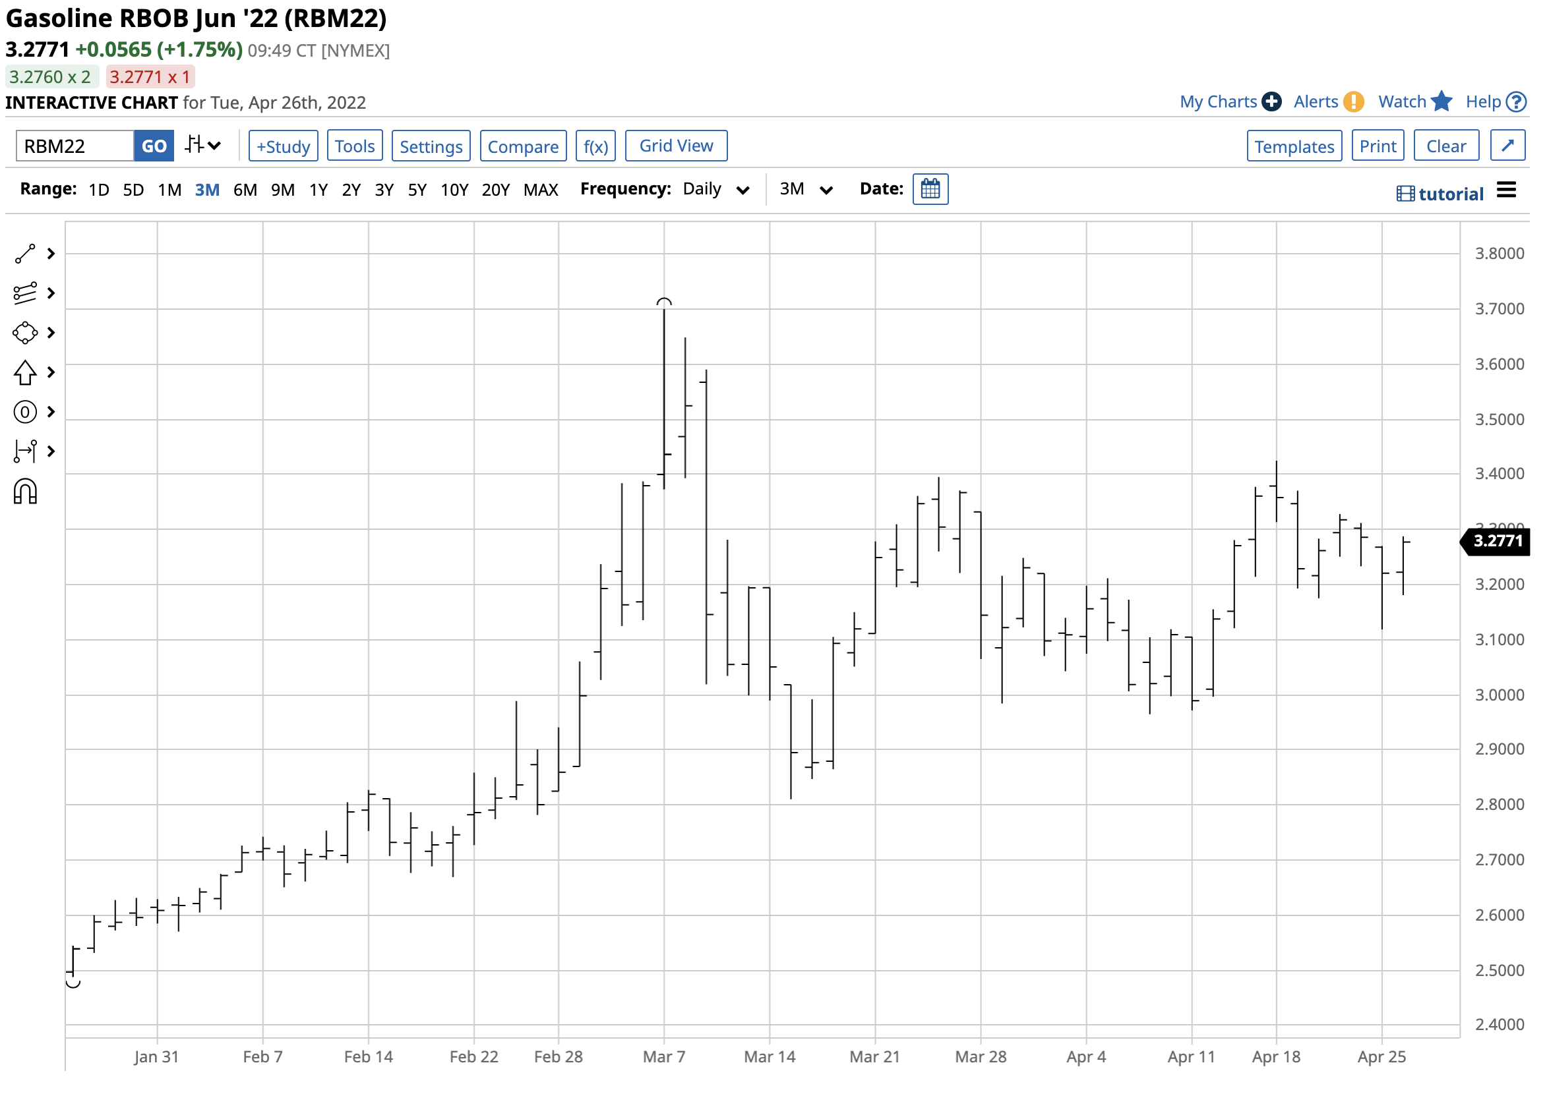Click the +Study button
This screenshot has height=1094, width=1547.
(x=284, y=146)
